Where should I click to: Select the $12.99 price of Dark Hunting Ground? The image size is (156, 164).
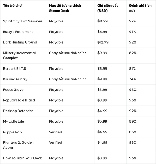click(x=103, y=42)
